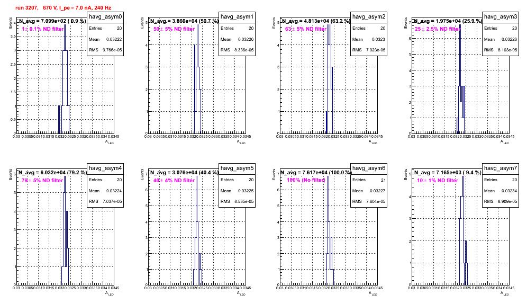
Task: Click N_avg = 6.032e+04 title text
Action: tap(52, 172)
